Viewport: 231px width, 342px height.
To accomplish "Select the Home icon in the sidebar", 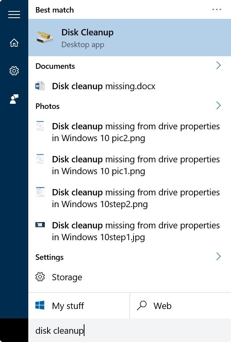I will pyautogui.click(x=14, y=42).
